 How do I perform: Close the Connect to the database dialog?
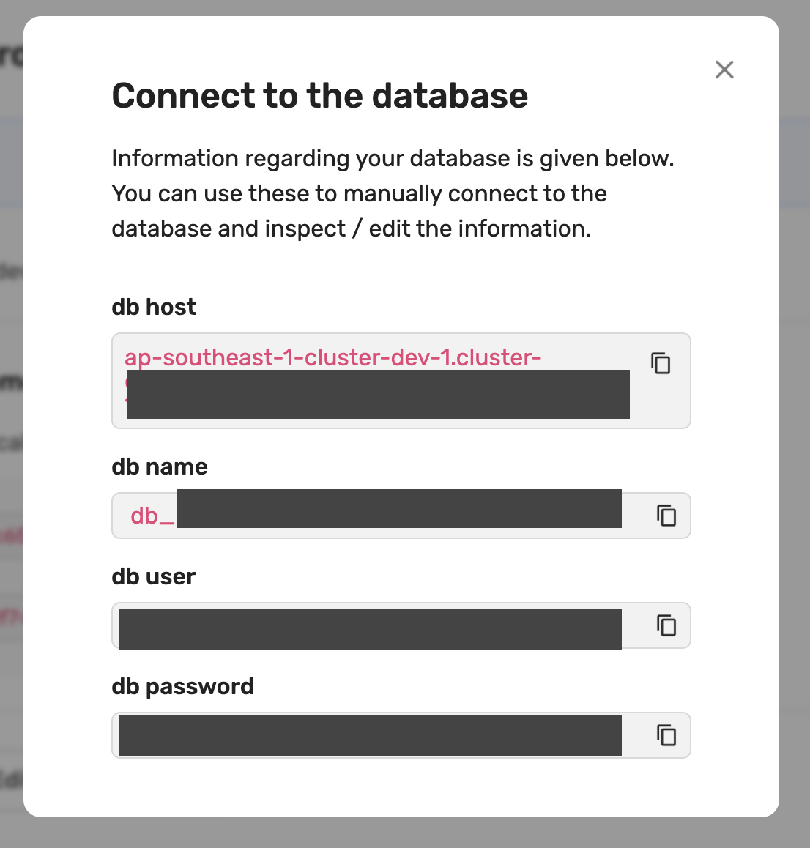724,70
